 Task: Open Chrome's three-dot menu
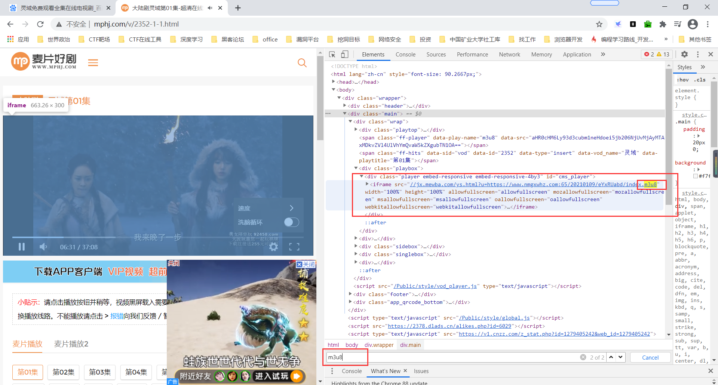coord(708,24)
